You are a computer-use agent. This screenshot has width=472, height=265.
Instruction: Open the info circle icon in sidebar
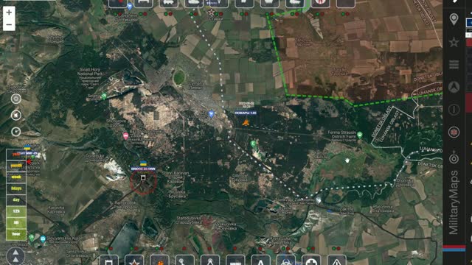coord(454,110)
